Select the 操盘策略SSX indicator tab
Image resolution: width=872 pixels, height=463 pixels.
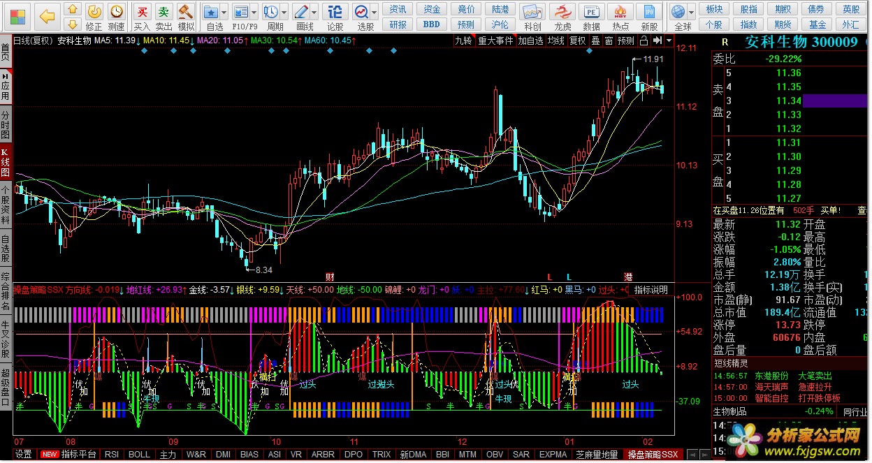click(x=653, y=454)
